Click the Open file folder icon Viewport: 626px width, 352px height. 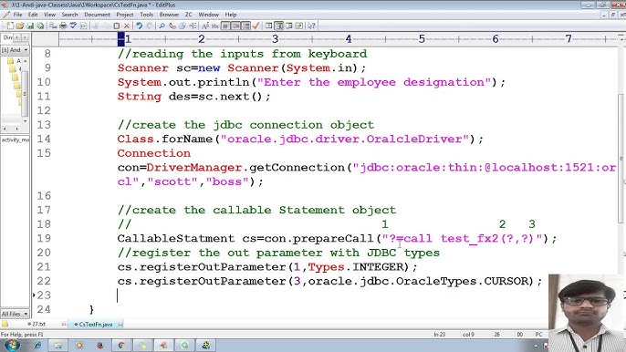click(19, 26)
